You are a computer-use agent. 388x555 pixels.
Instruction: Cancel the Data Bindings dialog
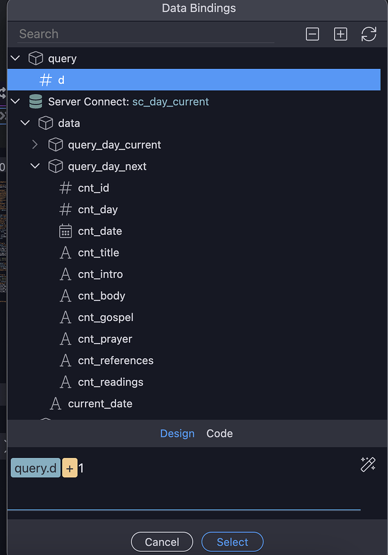tap(161, 541)
